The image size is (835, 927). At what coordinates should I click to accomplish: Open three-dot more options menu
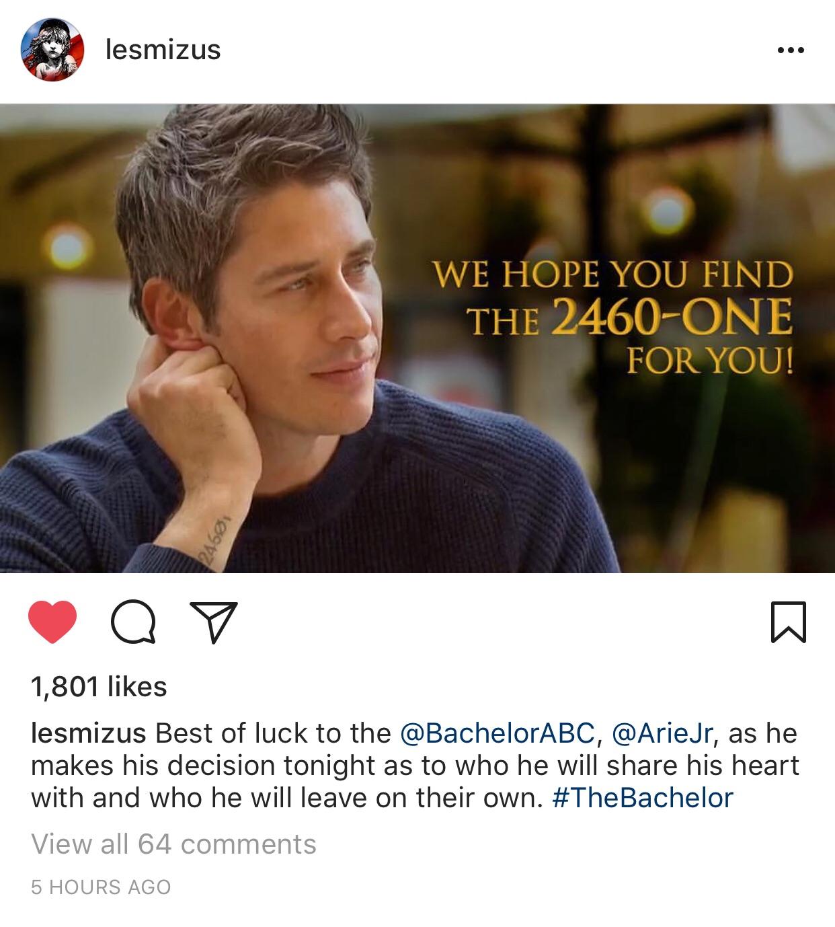tap(790, 50)
